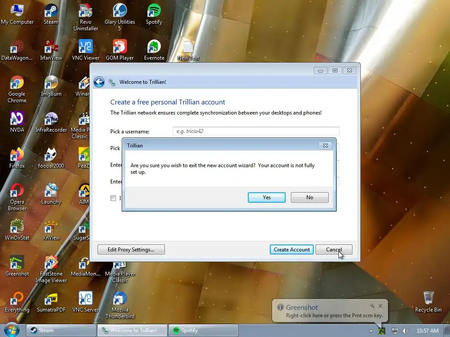This screenshot has height=337, width=450.
Task: Launch Firefox desktop shortcut
Action: click(17, 158)
